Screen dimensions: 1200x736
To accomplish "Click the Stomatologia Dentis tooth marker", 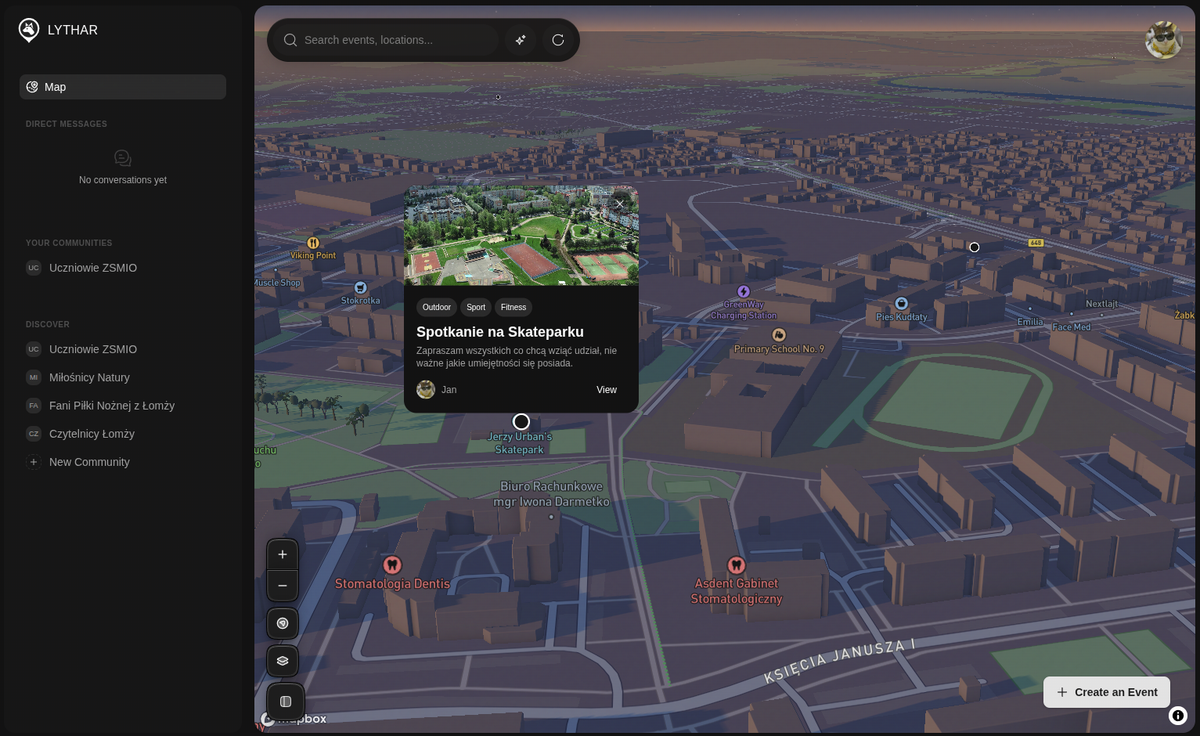I will (x=392, y=565).
